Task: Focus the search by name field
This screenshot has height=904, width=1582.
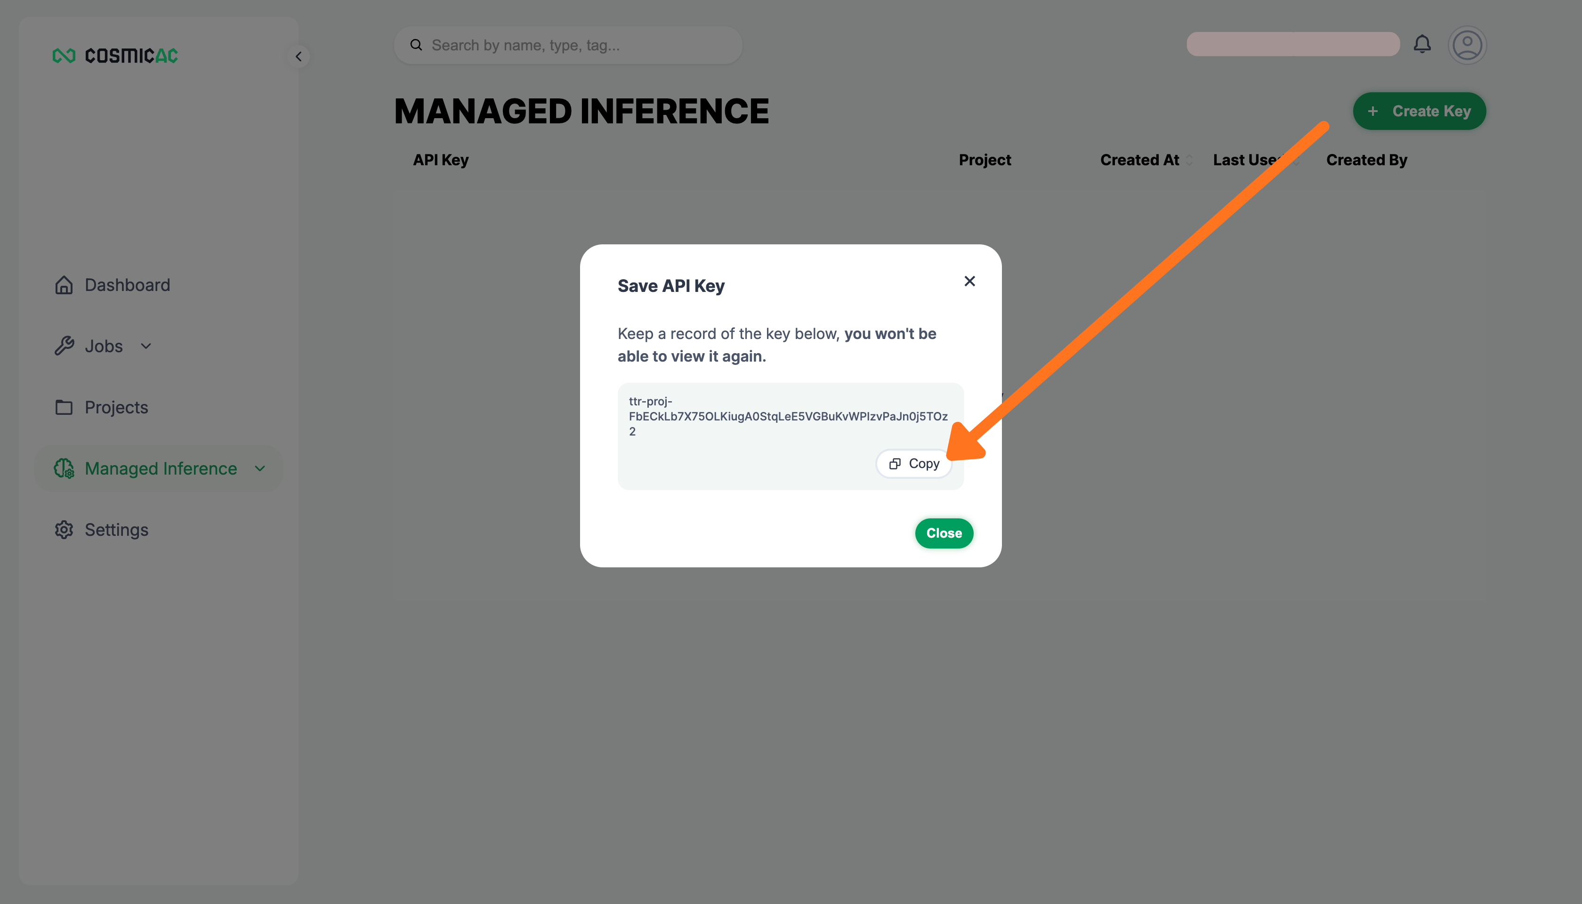Action: tap(568, 45)
